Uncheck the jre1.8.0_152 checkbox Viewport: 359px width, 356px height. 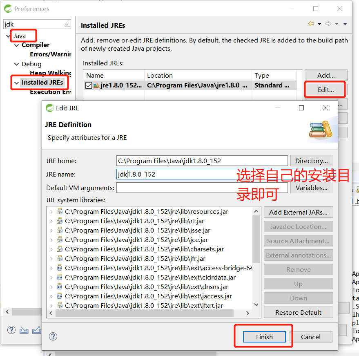[x=89, y=85]
